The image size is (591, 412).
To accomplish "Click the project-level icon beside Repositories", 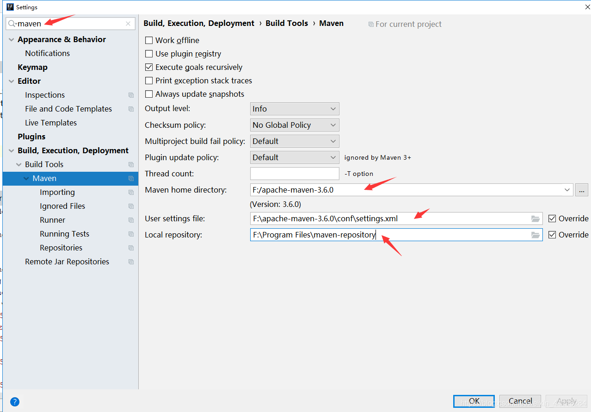I will 131,248.
